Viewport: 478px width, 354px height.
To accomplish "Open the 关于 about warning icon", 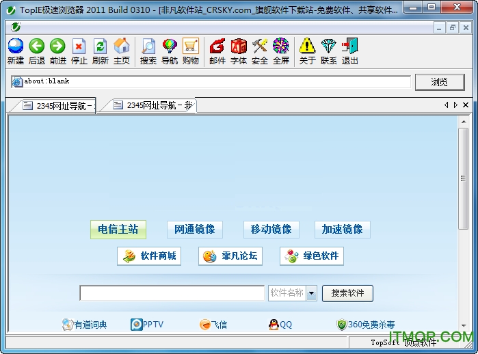I will (307, 51).
